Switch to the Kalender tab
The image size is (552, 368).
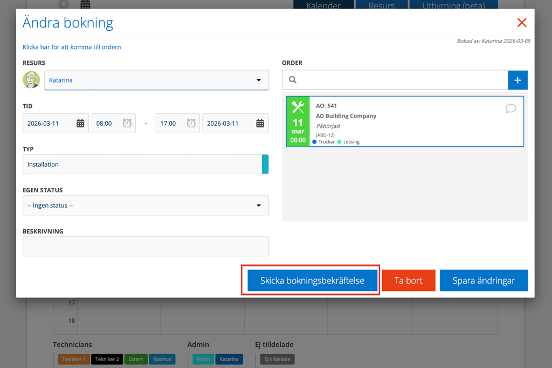pos(323,6)
